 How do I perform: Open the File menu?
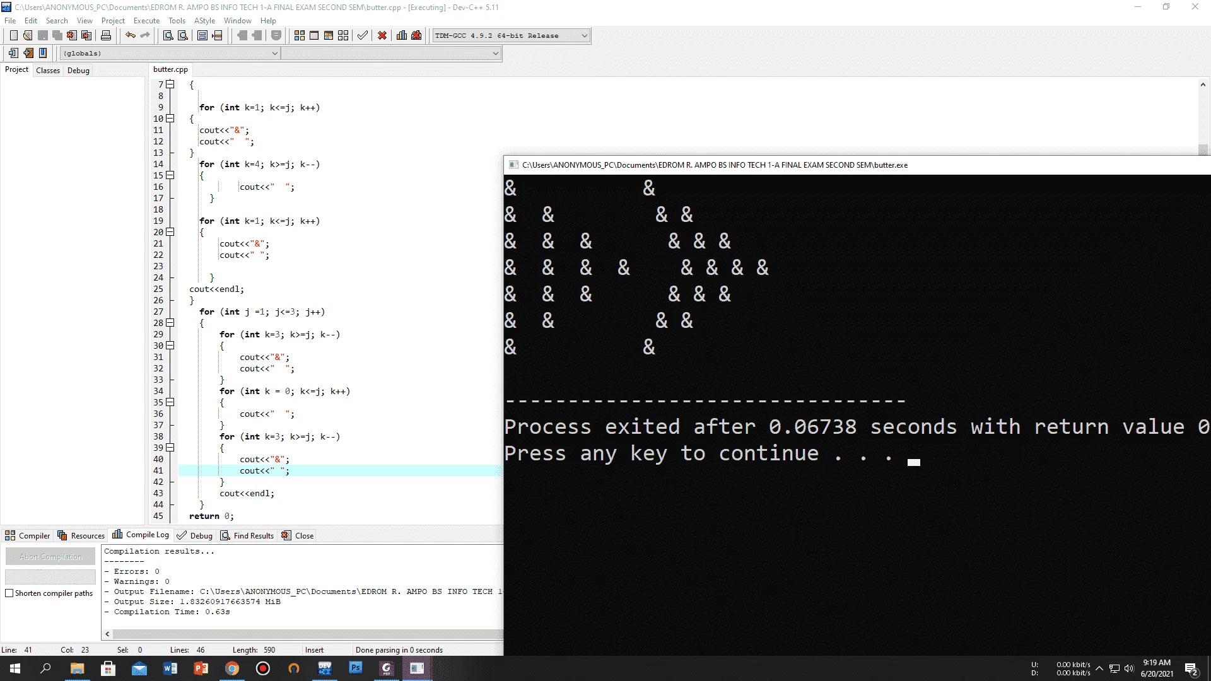coord(10,20)
